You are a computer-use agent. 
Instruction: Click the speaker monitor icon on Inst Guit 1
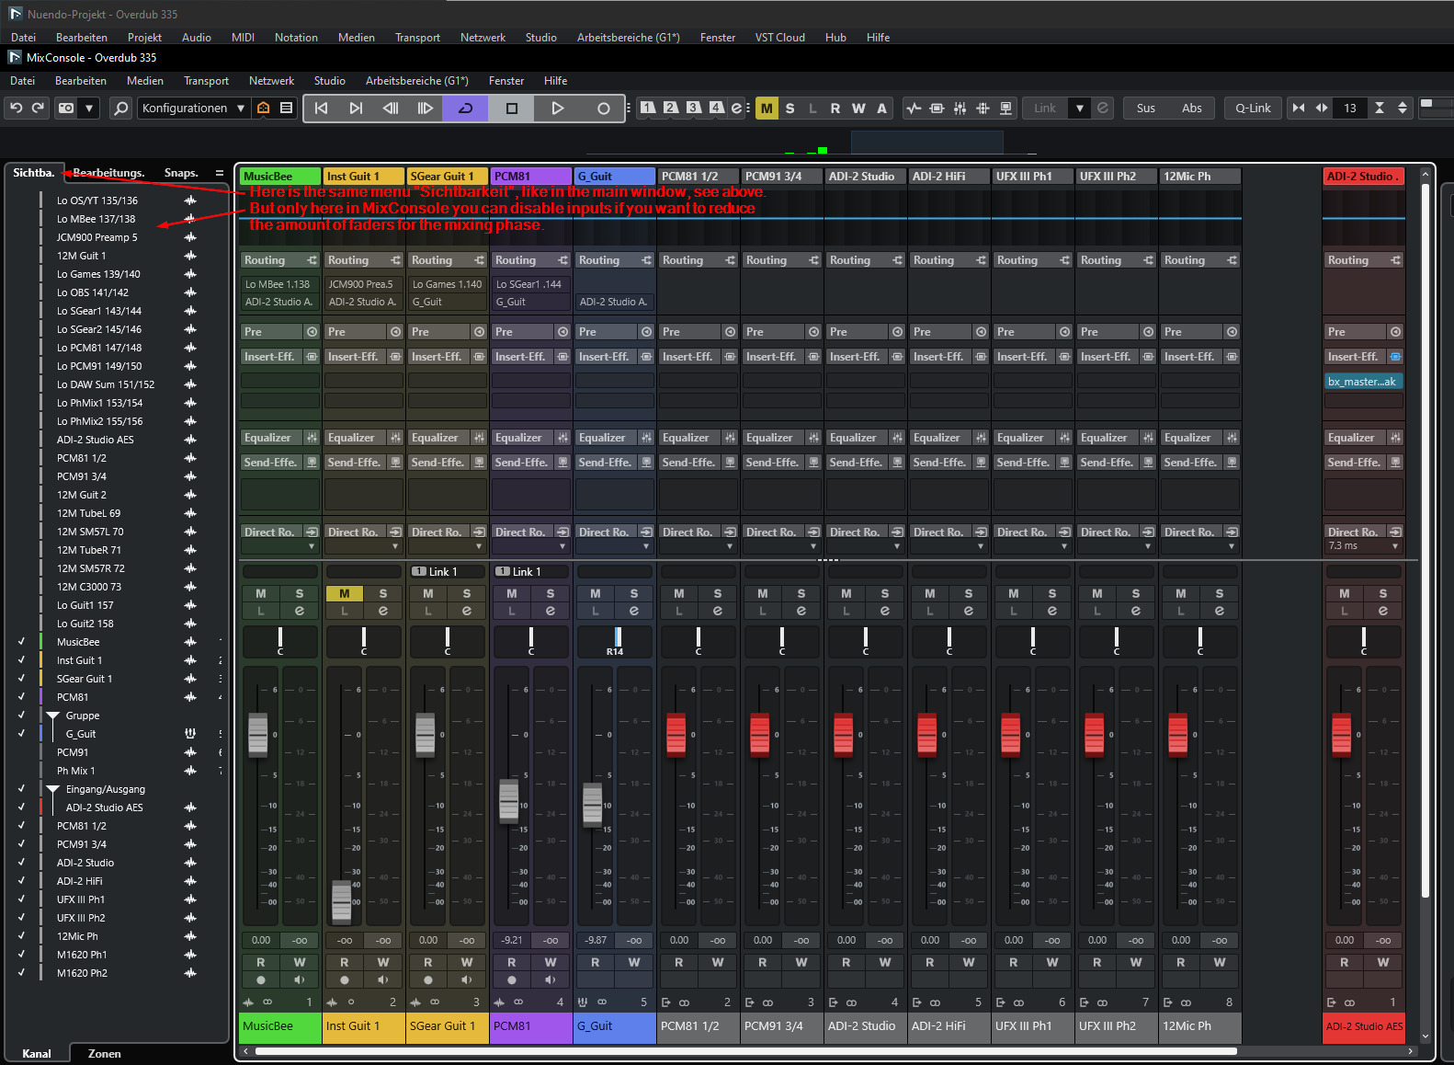[x=383, y=979]
